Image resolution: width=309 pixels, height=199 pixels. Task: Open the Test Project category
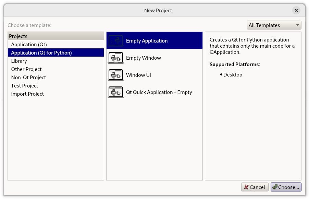pos(56,86)
